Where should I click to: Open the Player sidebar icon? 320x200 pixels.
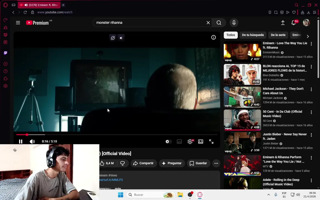[6, 64]
